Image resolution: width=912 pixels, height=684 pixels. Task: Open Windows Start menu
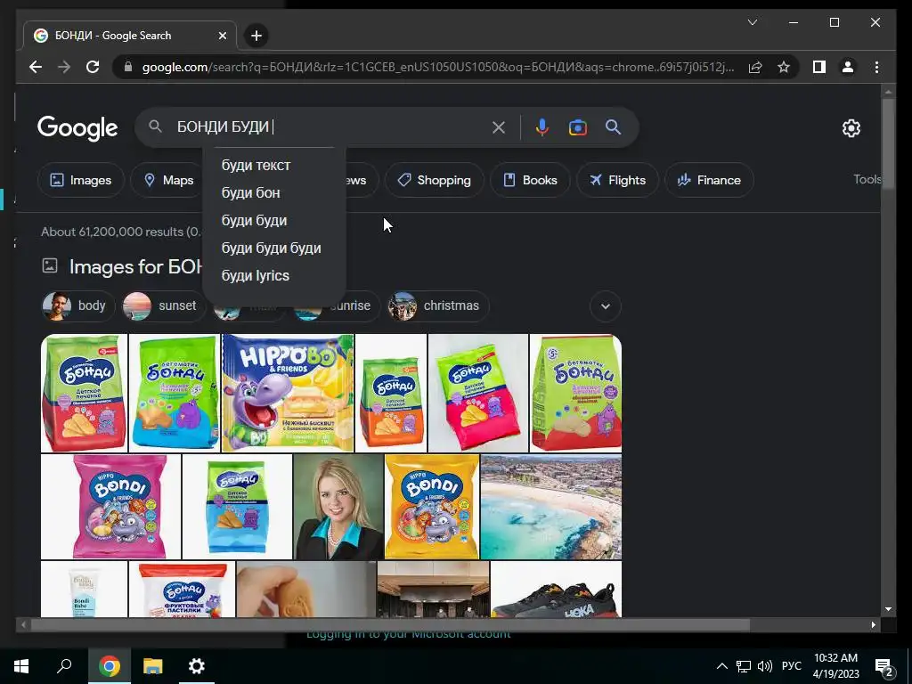pos(21,666)
